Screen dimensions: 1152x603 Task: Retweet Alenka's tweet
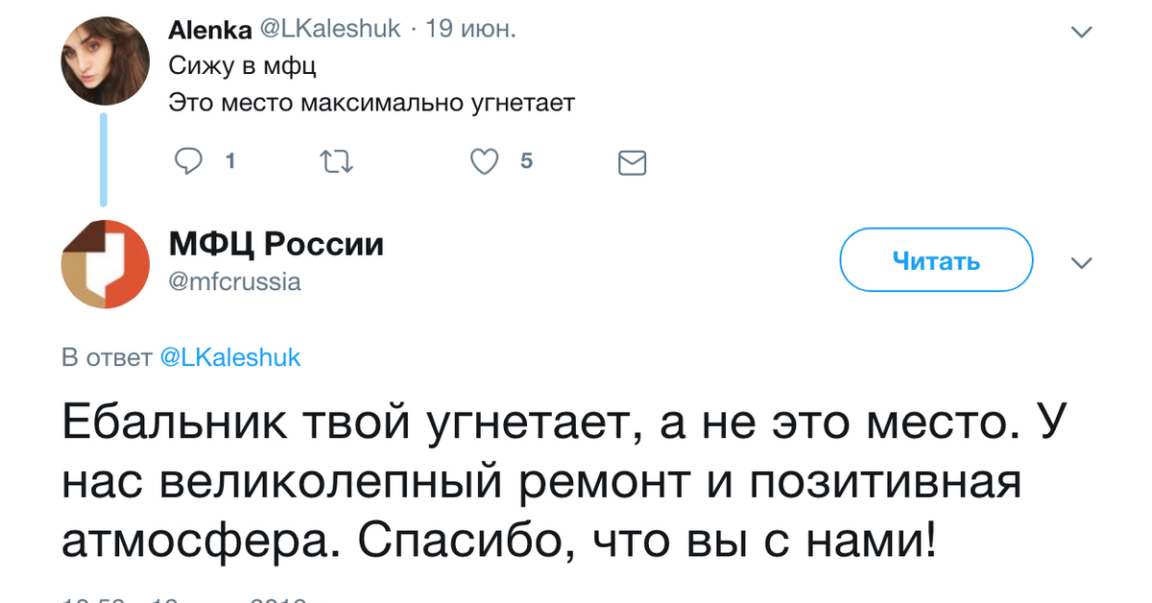[335, 162]
